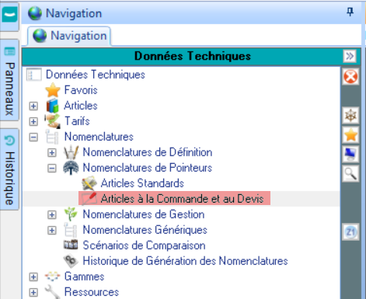Viewport: 366px width, 299px height.
Task: Click the computer monitor icon in side toolbar
Action: [350, 155]
